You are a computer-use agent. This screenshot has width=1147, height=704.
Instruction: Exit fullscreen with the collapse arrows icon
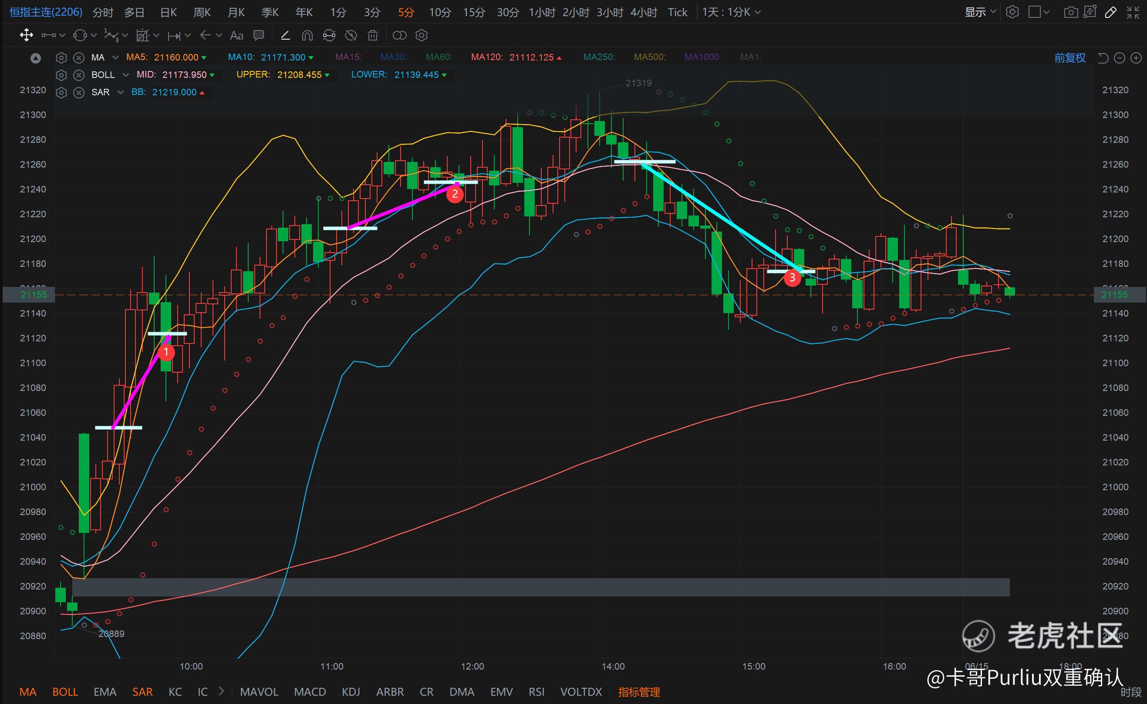(x=1133, y=12)
